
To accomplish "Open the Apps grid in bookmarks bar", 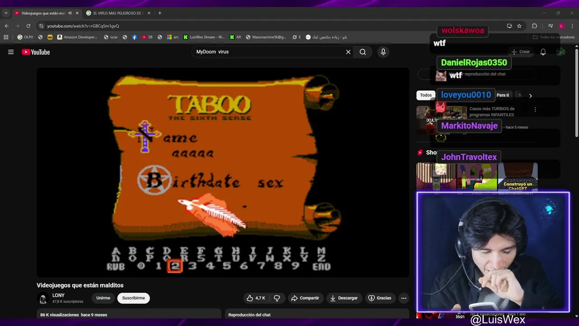I will (x=6, y=37).
